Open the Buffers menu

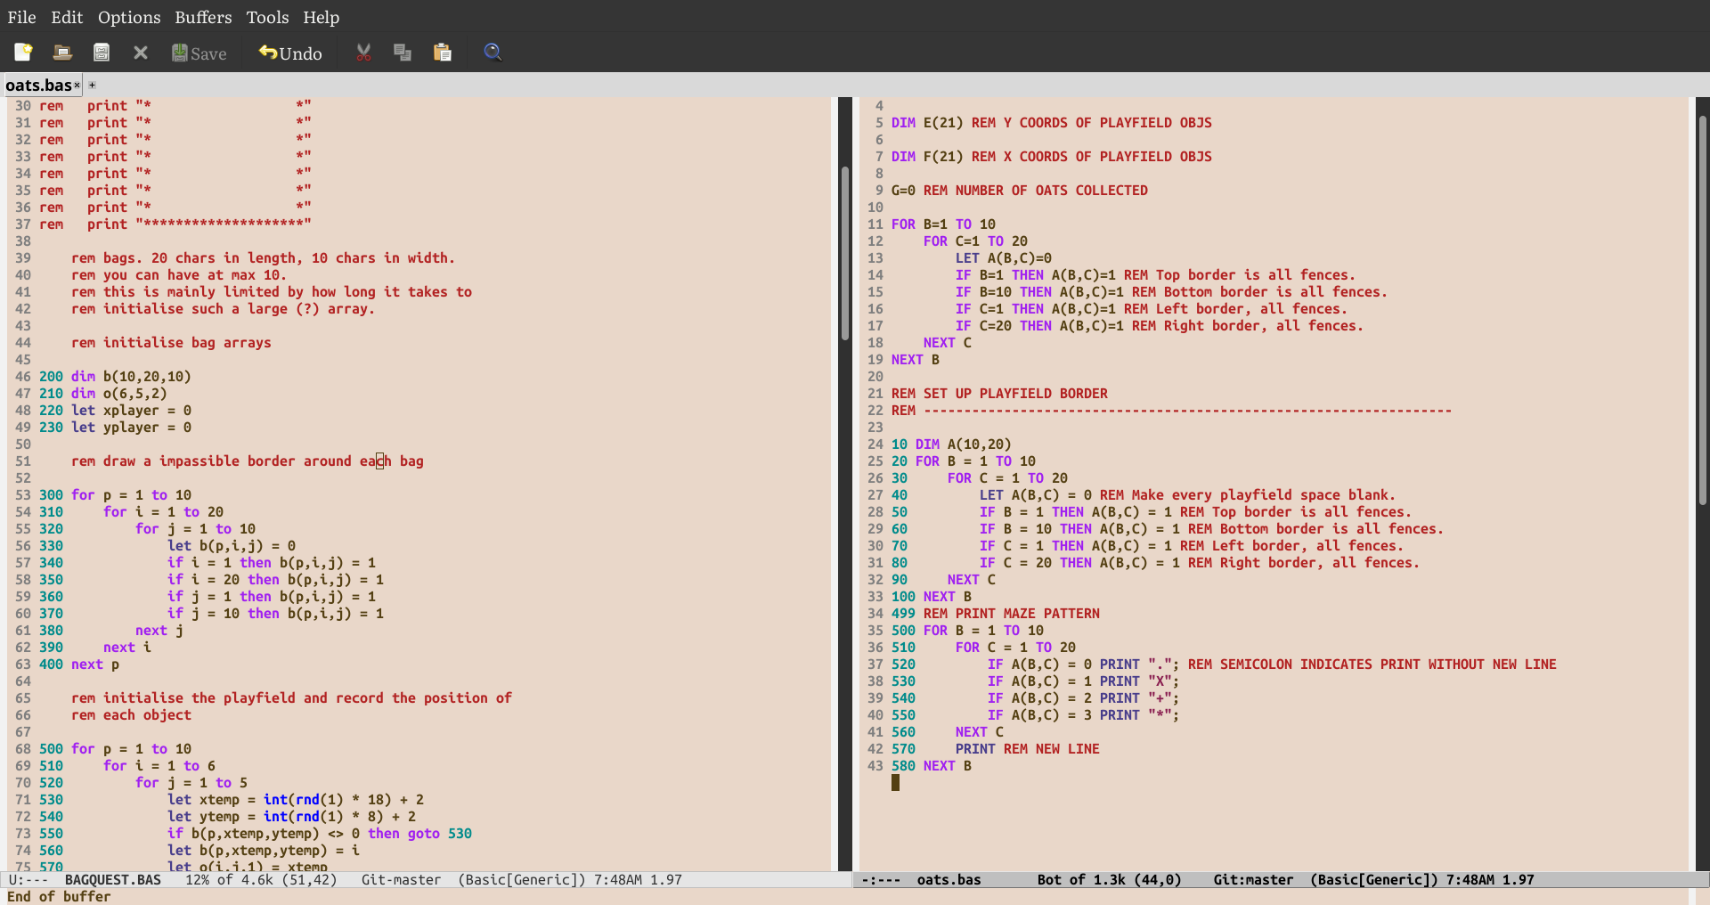pos(203,17)
